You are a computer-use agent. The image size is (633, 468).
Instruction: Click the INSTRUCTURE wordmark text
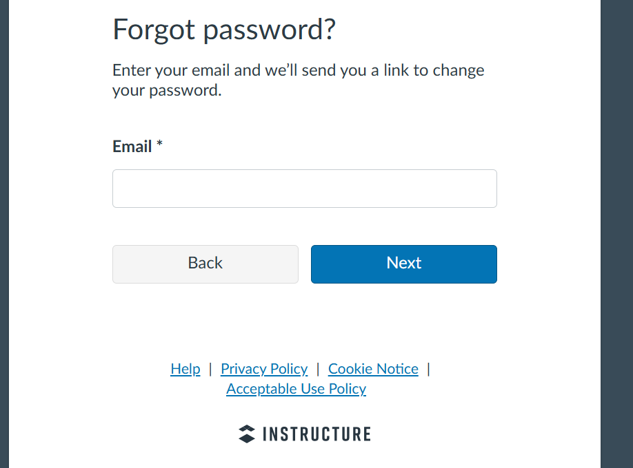[x=317, y=434]
